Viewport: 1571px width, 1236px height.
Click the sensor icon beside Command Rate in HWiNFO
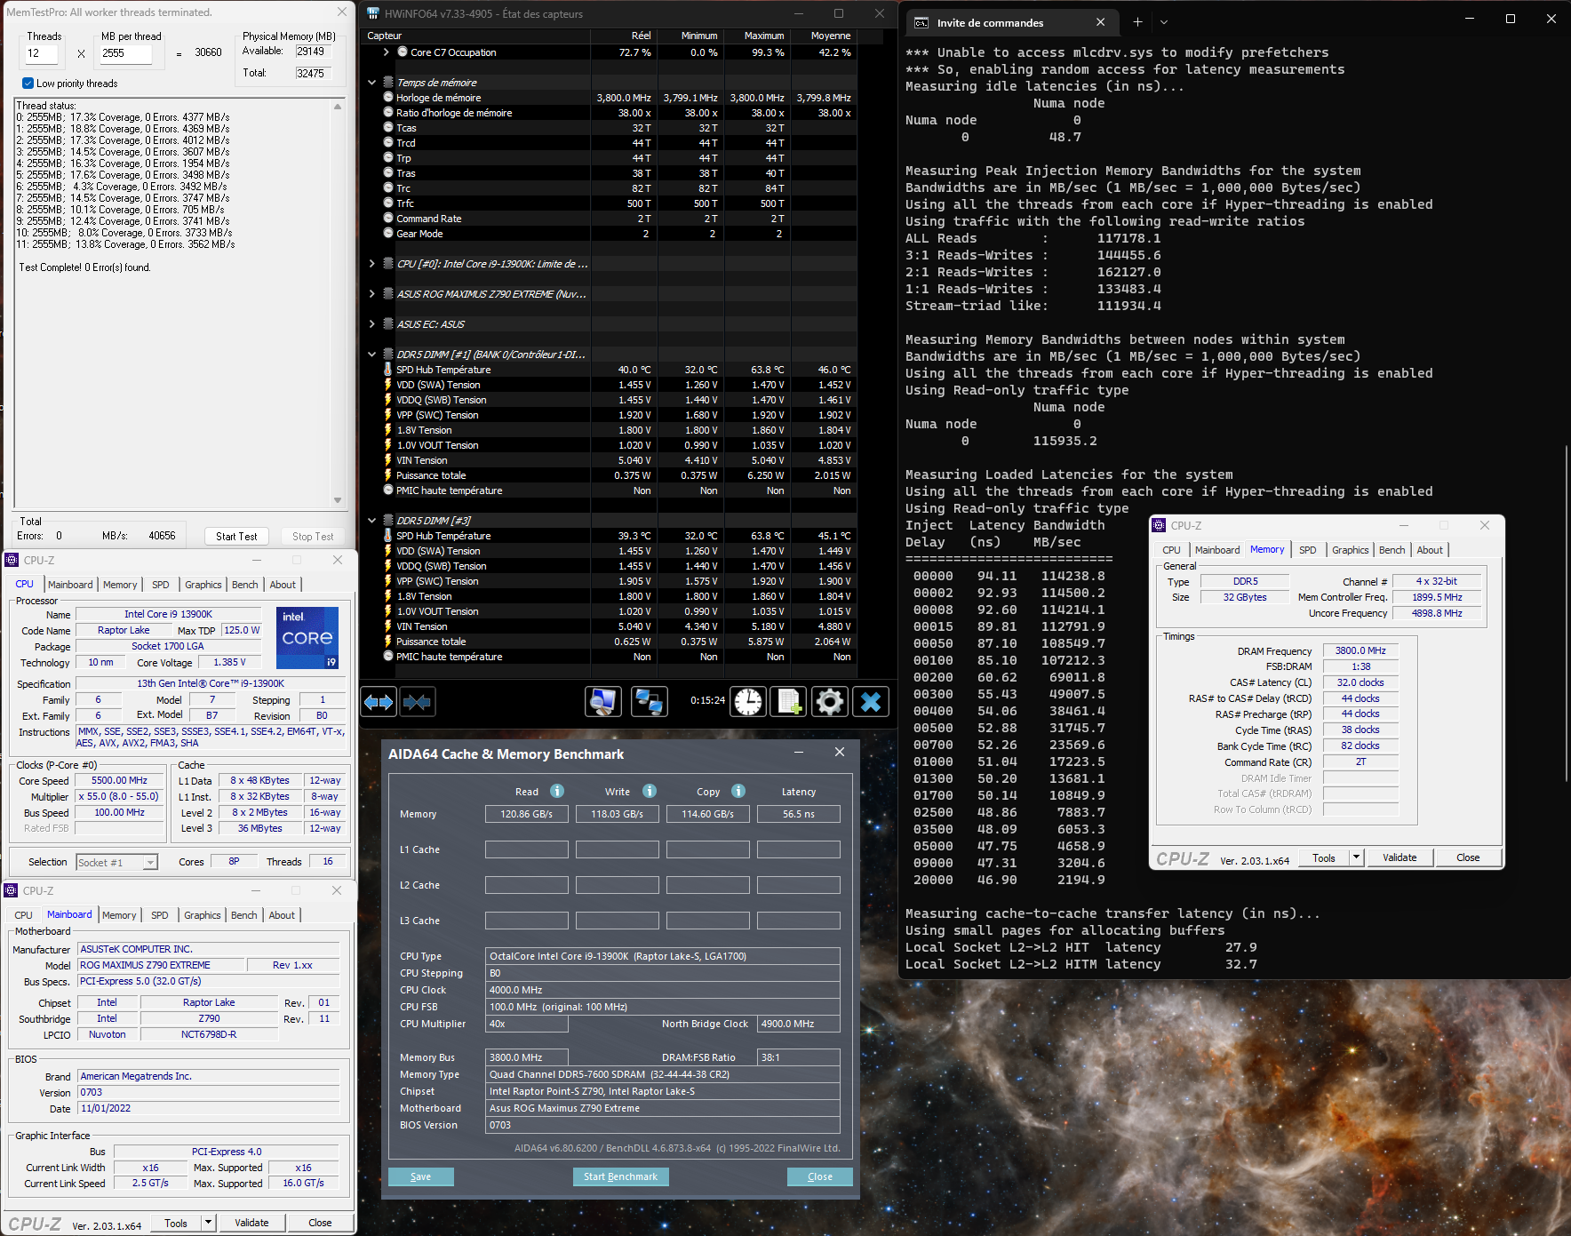(388, 218)
